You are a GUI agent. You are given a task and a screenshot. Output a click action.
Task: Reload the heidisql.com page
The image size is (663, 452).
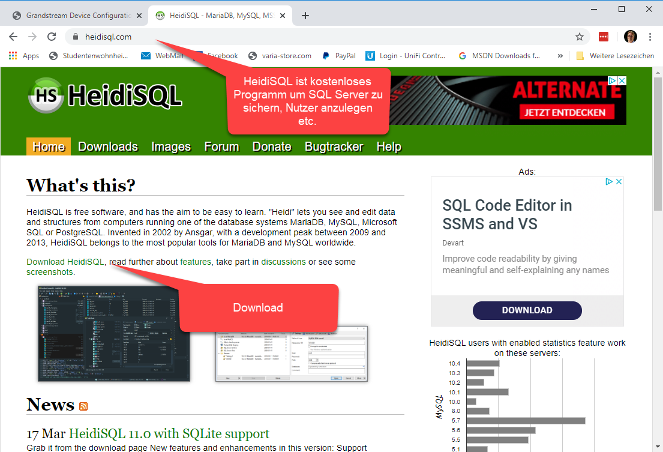coord(52,37)
